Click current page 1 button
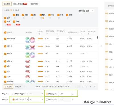Viewport: 114px width, 106px height. pyautogui.click(x=79, y=86)
